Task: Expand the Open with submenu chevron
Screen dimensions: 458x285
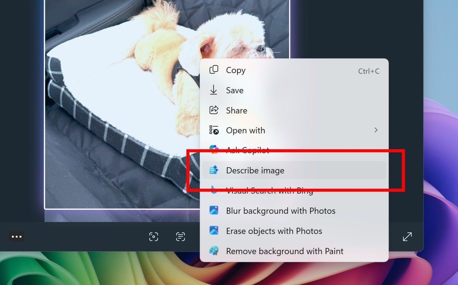Action: coord(376,130)
